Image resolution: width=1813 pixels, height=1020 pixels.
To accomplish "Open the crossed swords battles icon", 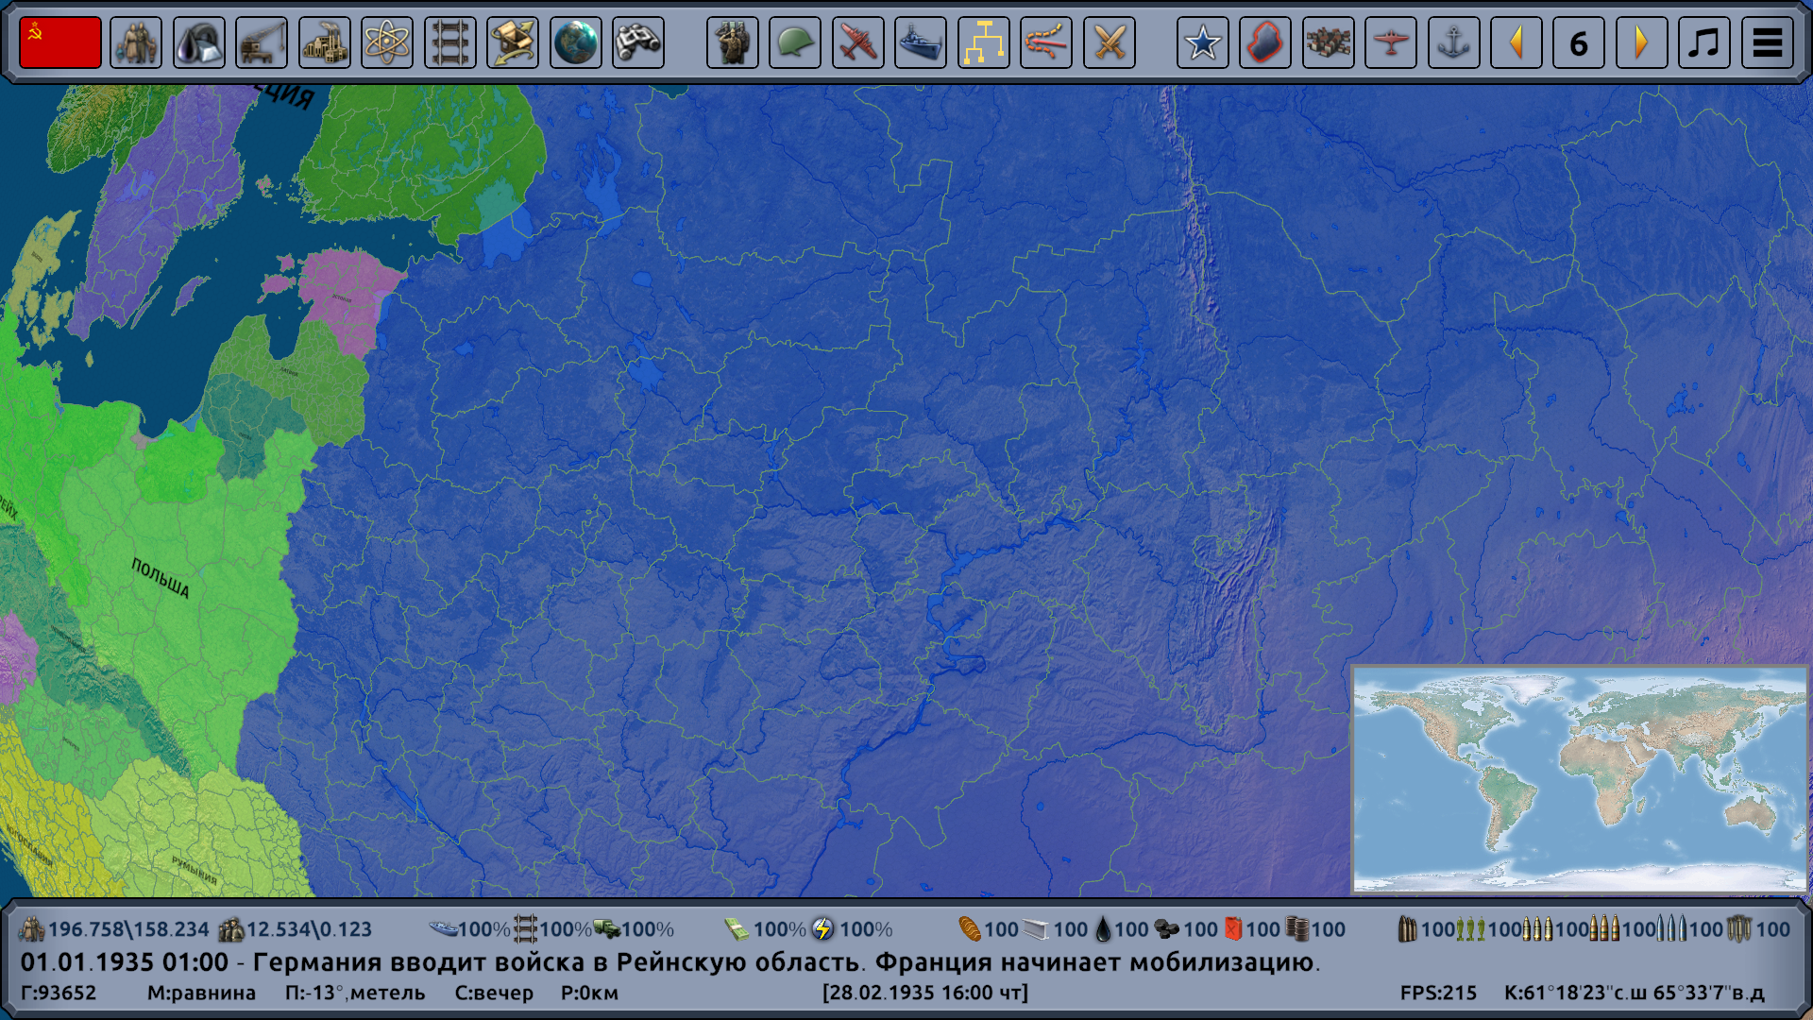I will coord(1109,42).
